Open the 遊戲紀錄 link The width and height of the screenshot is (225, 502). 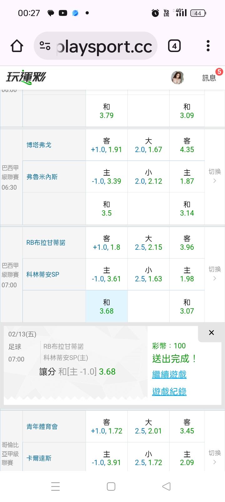click(x=169, y=391)
